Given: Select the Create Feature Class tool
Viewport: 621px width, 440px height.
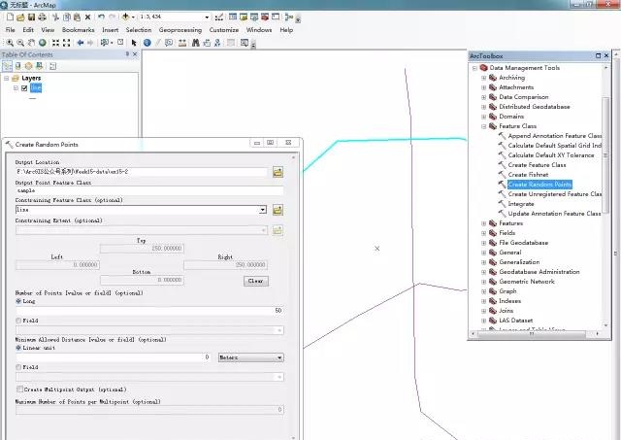Looking at the screenshot, I should [x=537, y=165].
